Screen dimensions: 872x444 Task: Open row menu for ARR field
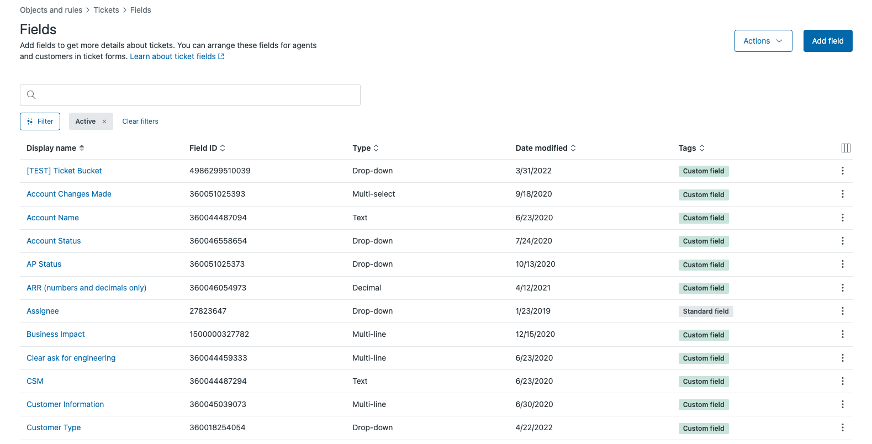pos(842,288)
